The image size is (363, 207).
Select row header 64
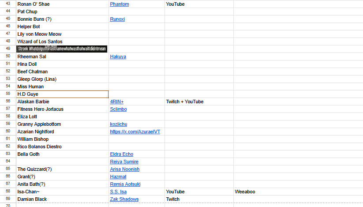pos(8,162)
